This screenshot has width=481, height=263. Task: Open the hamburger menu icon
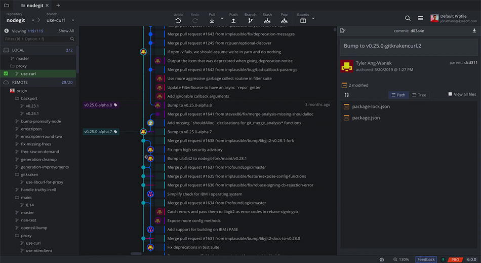tap(421, 18)
